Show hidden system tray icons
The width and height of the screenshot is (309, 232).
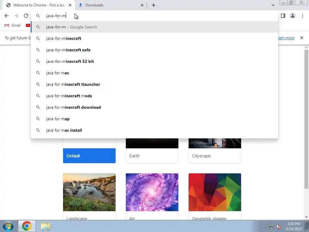(264, 227)
